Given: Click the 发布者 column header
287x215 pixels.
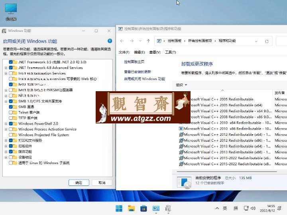Looking at the screenshot, I should [x=280, y=93].
